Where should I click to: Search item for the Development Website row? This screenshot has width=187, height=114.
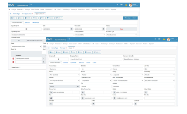(44, 59)
